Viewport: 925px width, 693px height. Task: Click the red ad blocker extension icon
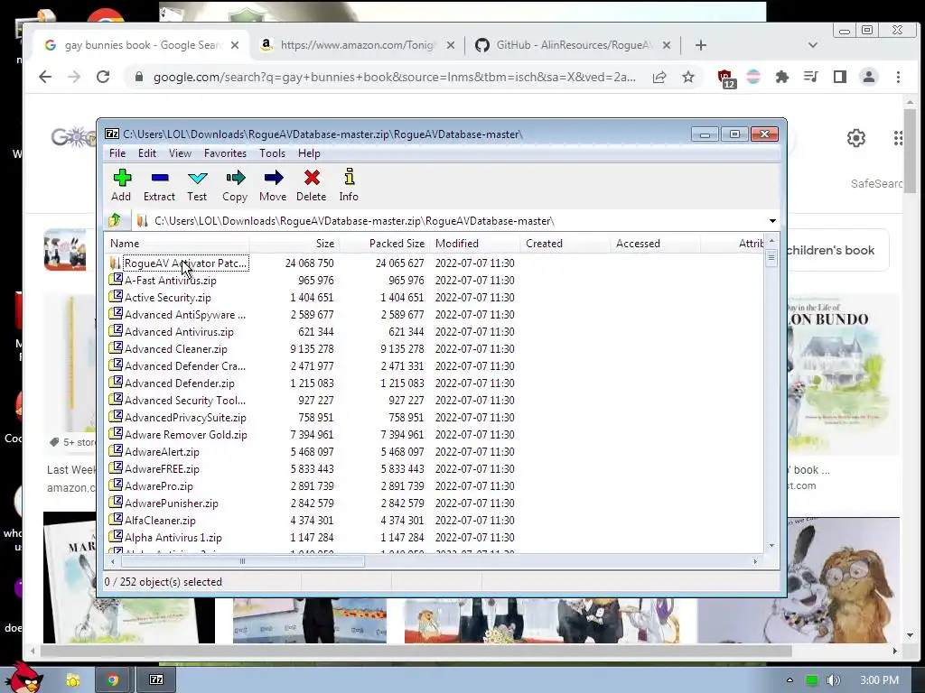(x=725, y=78)
